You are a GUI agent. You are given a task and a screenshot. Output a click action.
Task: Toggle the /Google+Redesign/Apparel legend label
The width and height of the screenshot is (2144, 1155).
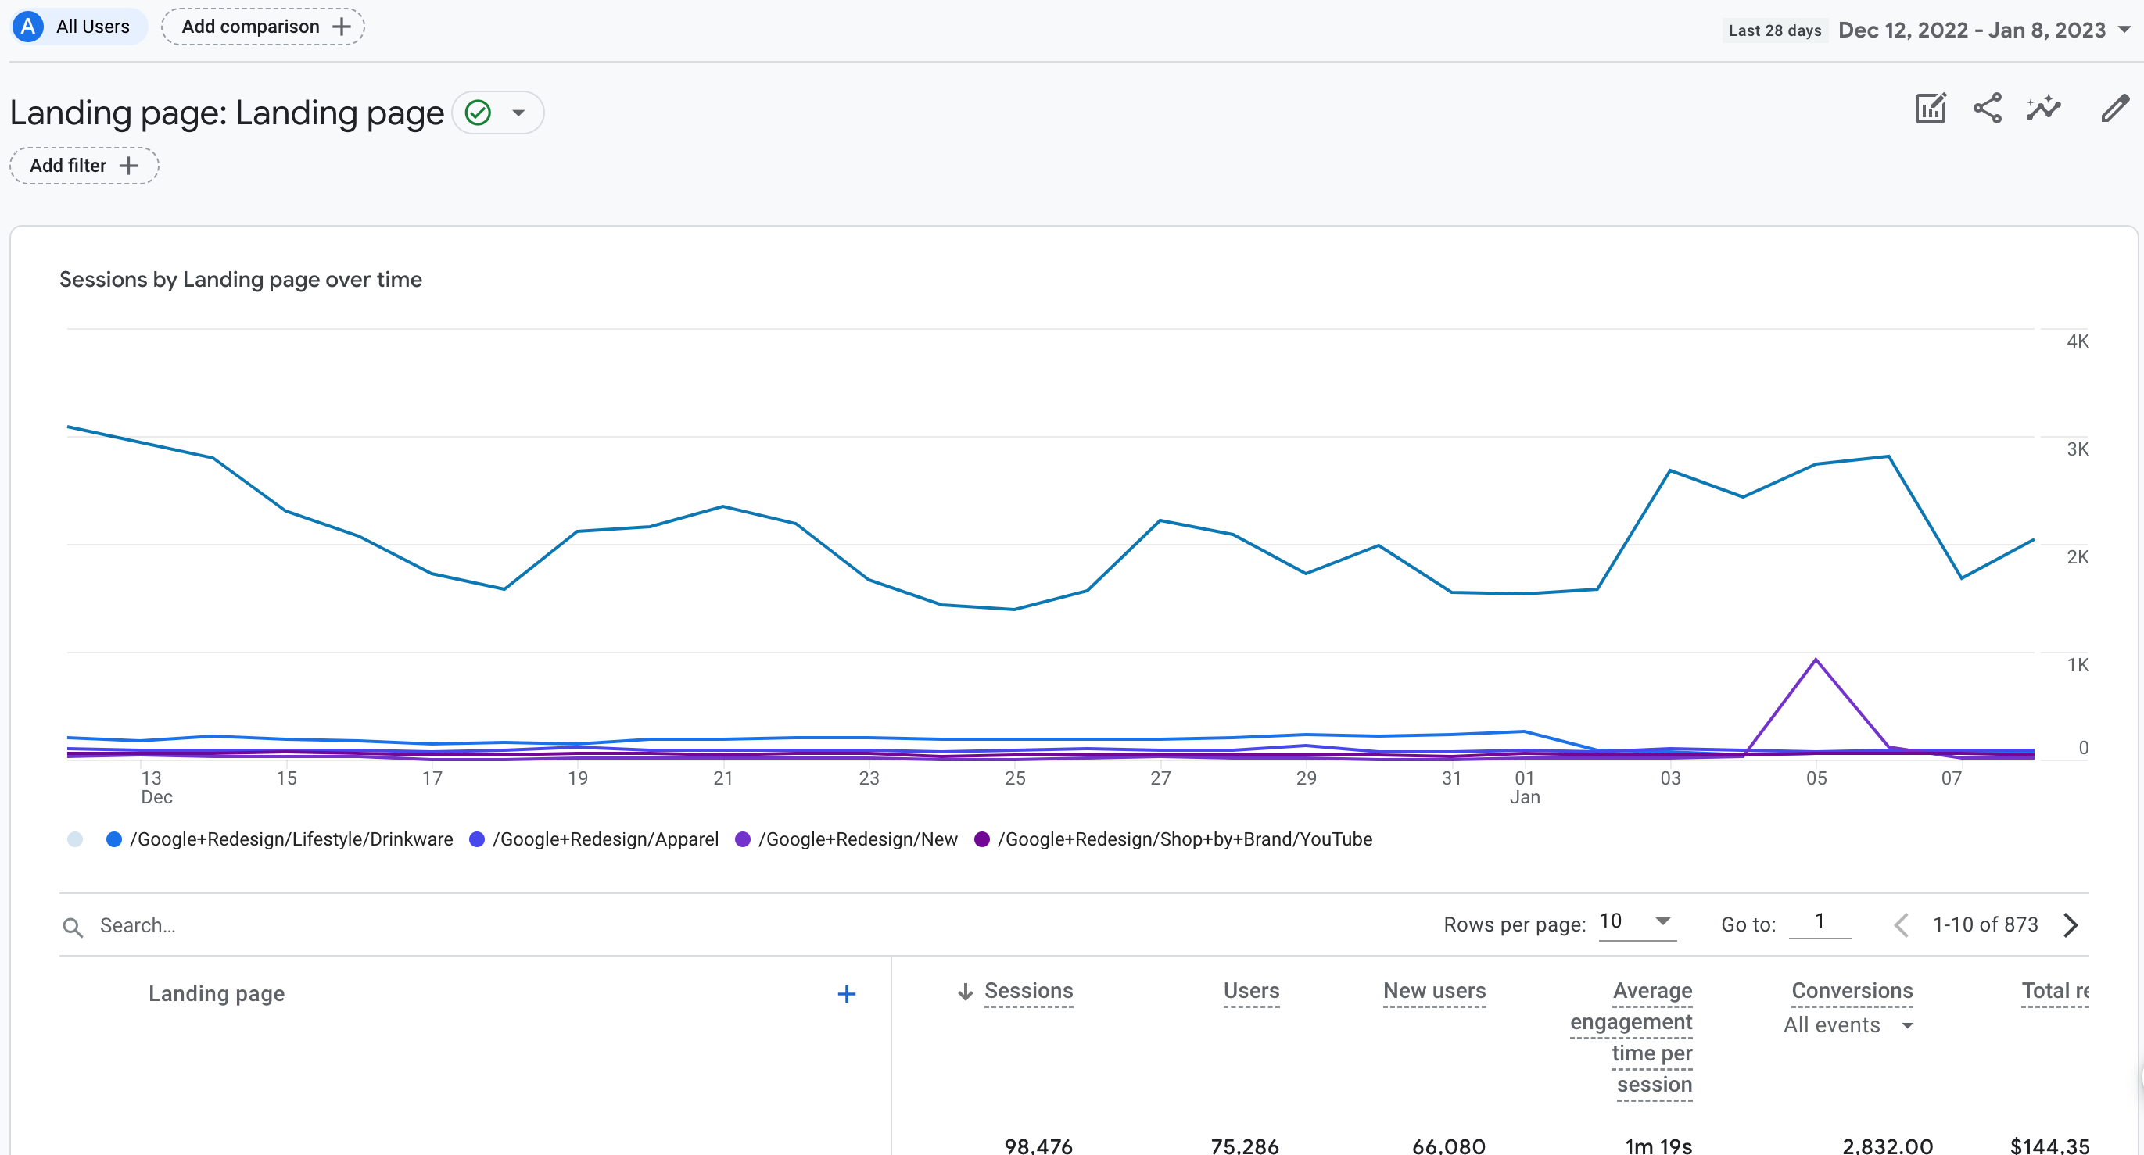coord(605,839)
